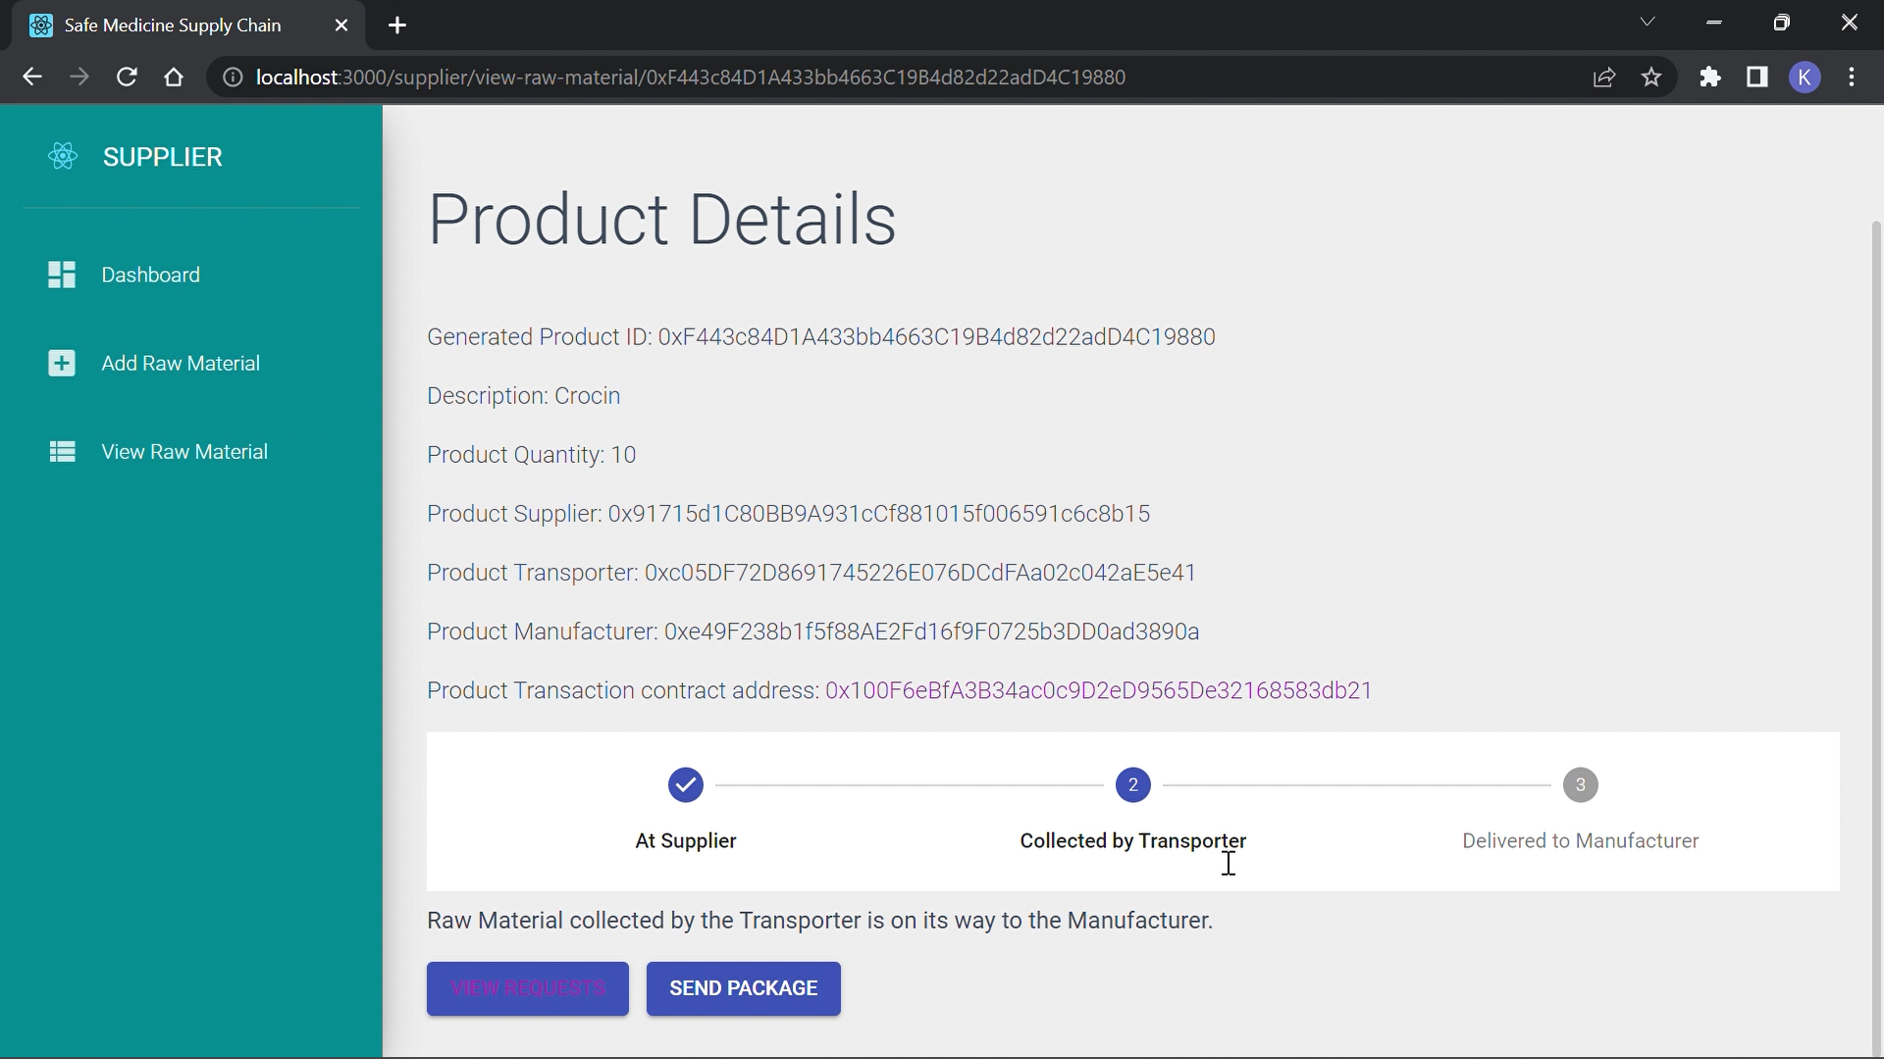Select the Safe Medicine Supply Chain tab
The width and height of the screenshot is (1884, 1059).
click(x=172, y=25)
